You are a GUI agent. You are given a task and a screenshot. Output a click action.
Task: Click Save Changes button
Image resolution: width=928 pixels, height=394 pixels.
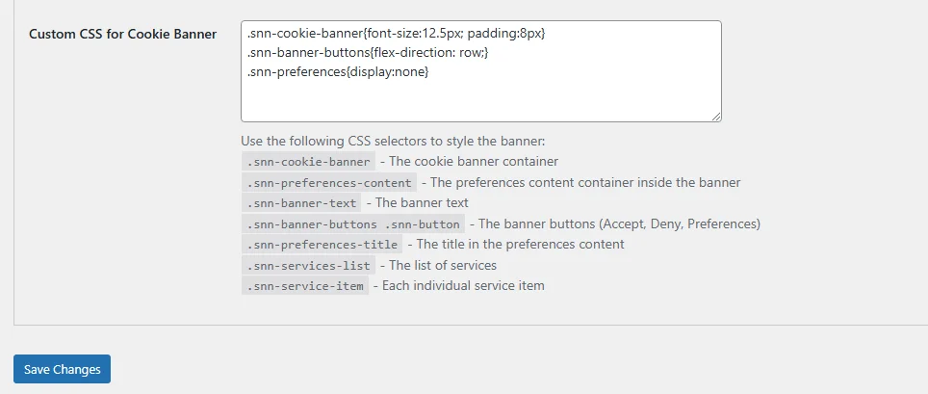pyautogui.click(x=62, y=369)
